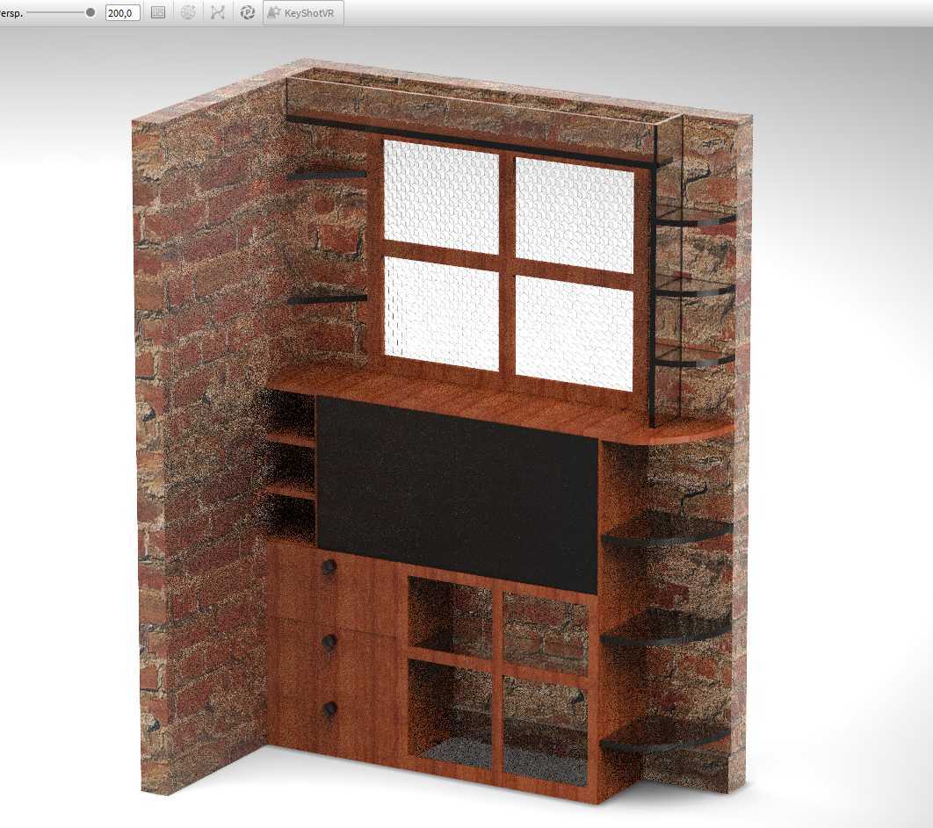The image size is (933, 828).
Task: Click the Persp. label
Action: [11, 13]
